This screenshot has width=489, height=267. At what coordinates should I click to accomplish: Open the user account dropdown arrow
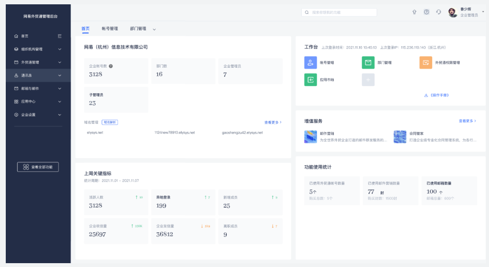483,12
